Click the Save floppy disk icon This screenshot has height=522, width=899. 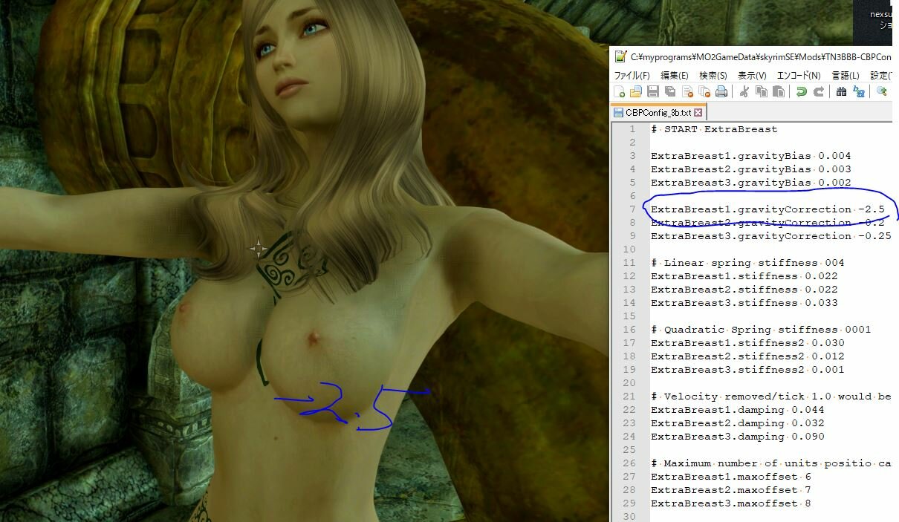(653, 92)
